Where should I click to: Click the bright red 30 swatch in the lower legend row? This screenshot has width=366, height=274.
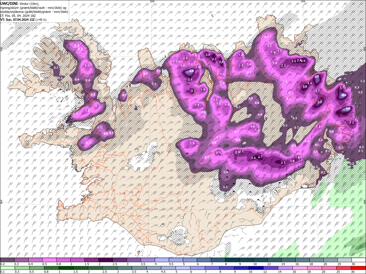(358, 268)
